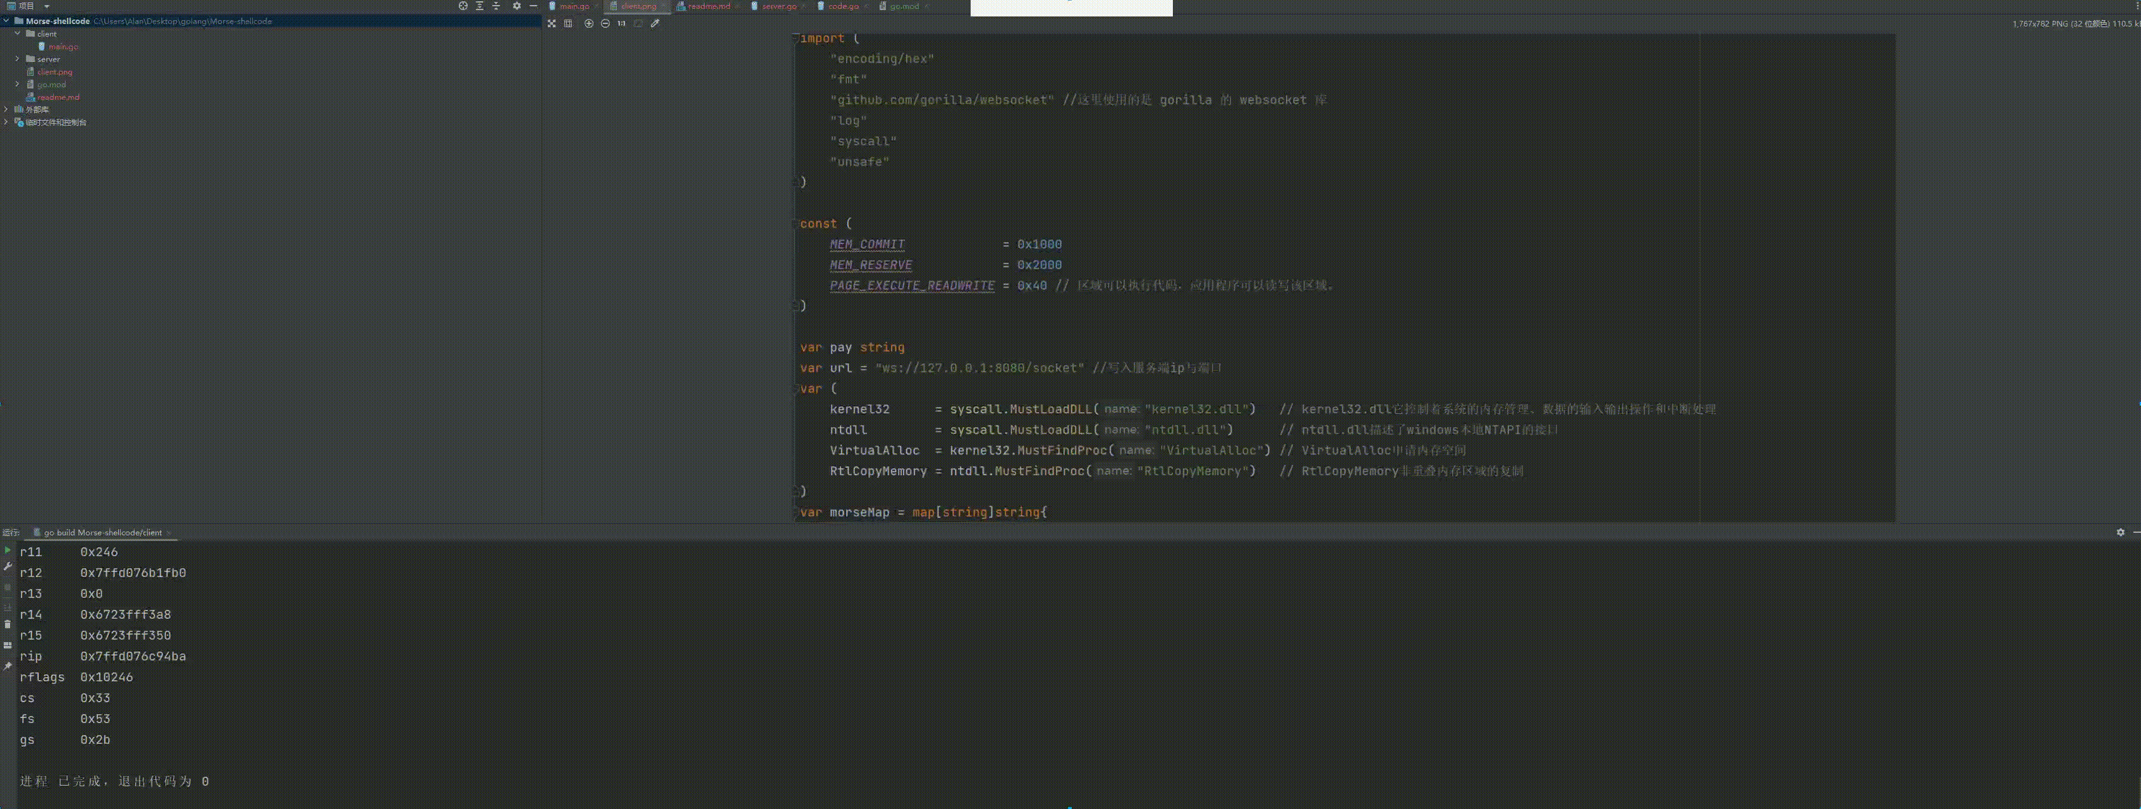This screenshot has width=2141, height=809.
Task: Click the rerun green play icon
Action: point(8,550)
